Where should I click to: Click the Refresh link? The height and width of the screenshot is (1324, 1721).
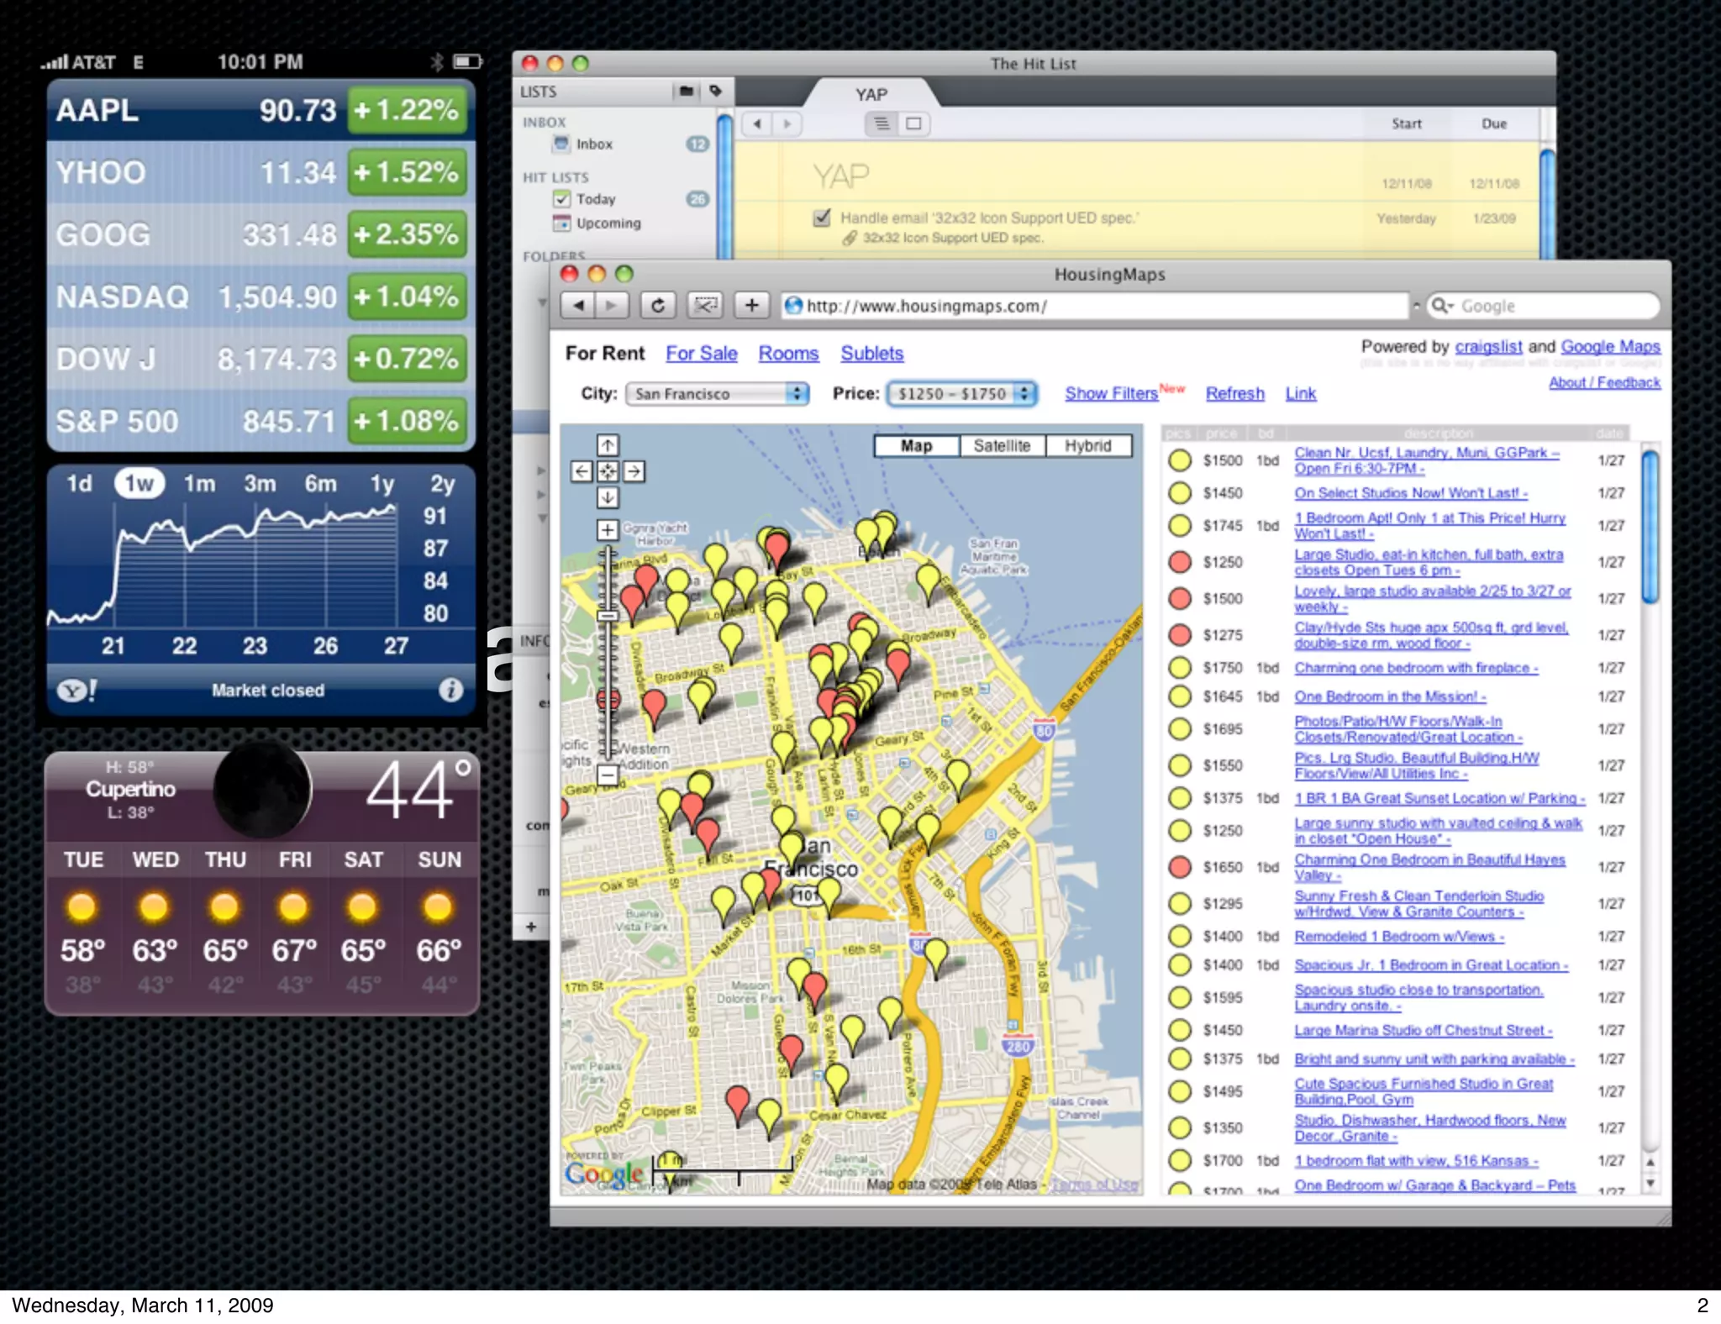pyautogui.click(x=1234, y=393)
